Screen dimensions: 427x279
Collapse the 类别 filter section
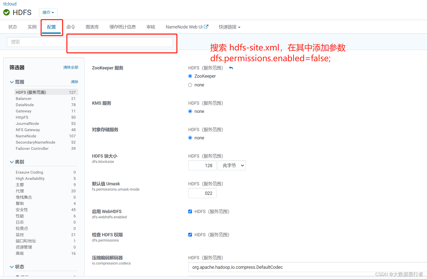click(11, 162)
